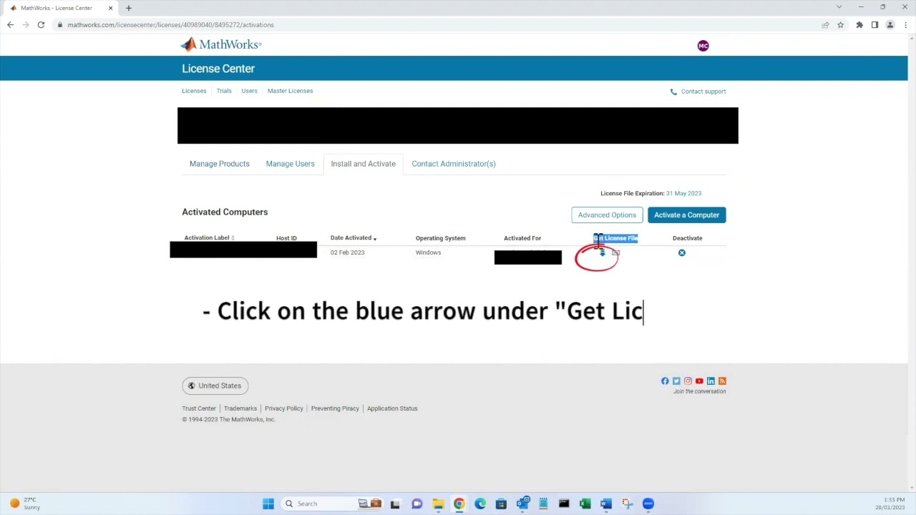Go to Users navigation item

[249, 91]
